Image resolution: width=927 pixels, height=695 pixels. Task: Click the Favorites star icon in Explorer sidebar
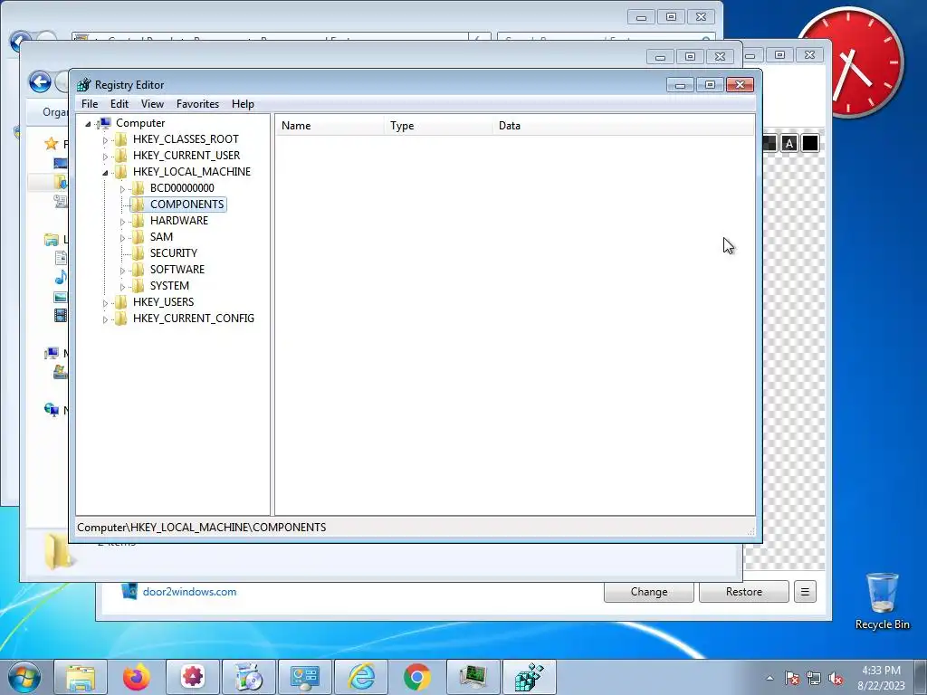tap(52, 144)
